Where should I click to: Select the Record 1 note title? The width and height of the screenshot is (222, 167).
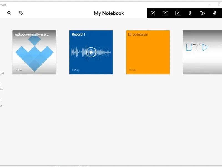(x=79, y=35)
